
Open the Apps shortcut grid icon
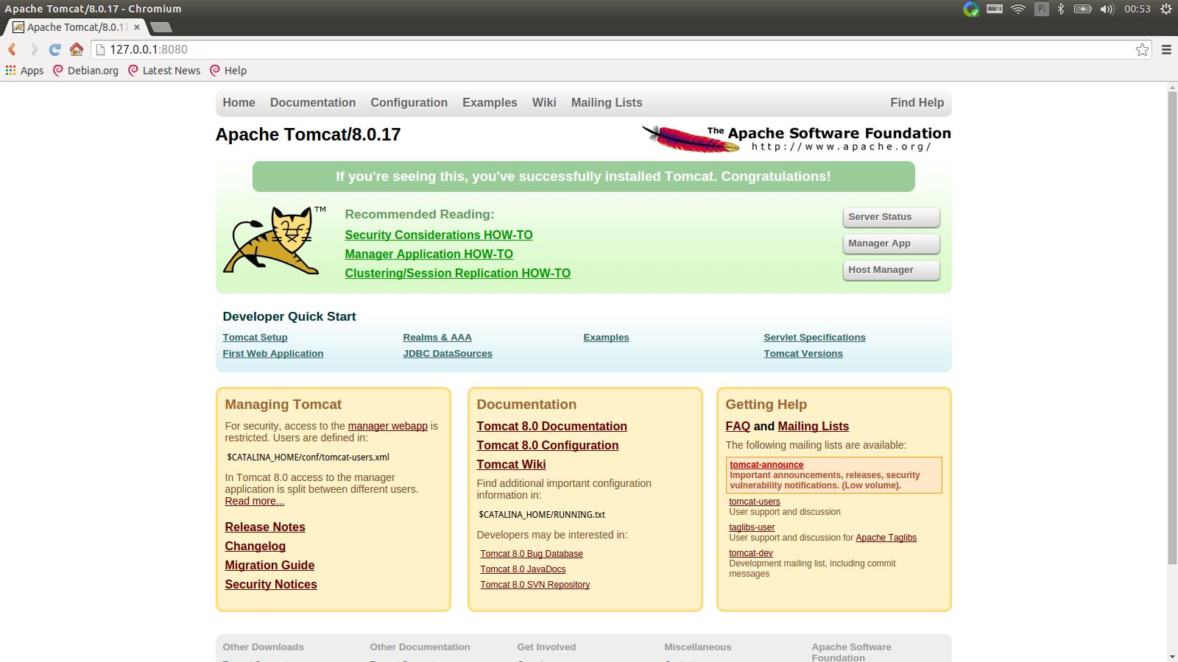[10, 70]
